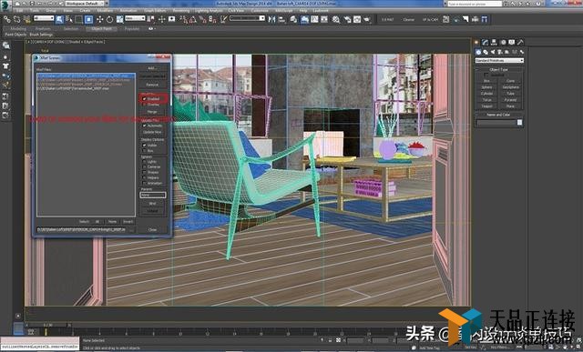Click the Bind to Space Warp icon
Viewport: 583px width, 352px height.
[26, 19]
